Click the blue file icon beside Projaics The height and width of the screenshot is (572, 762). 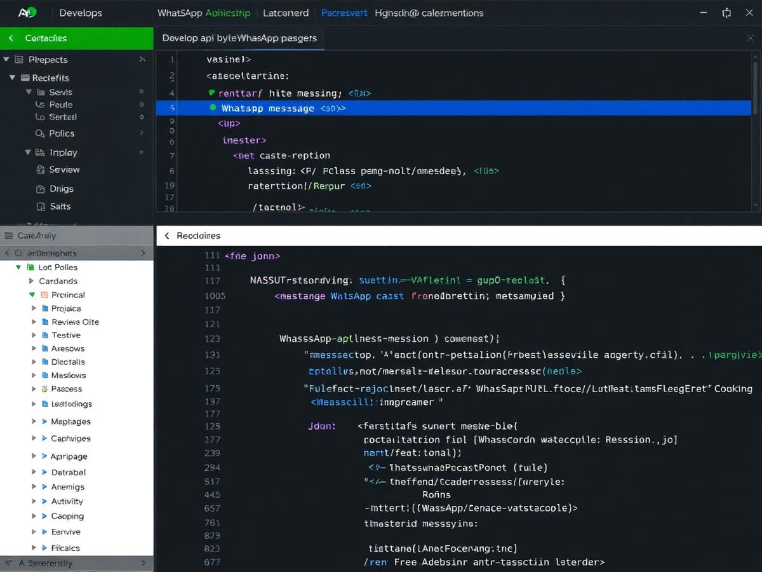[45, 308]
